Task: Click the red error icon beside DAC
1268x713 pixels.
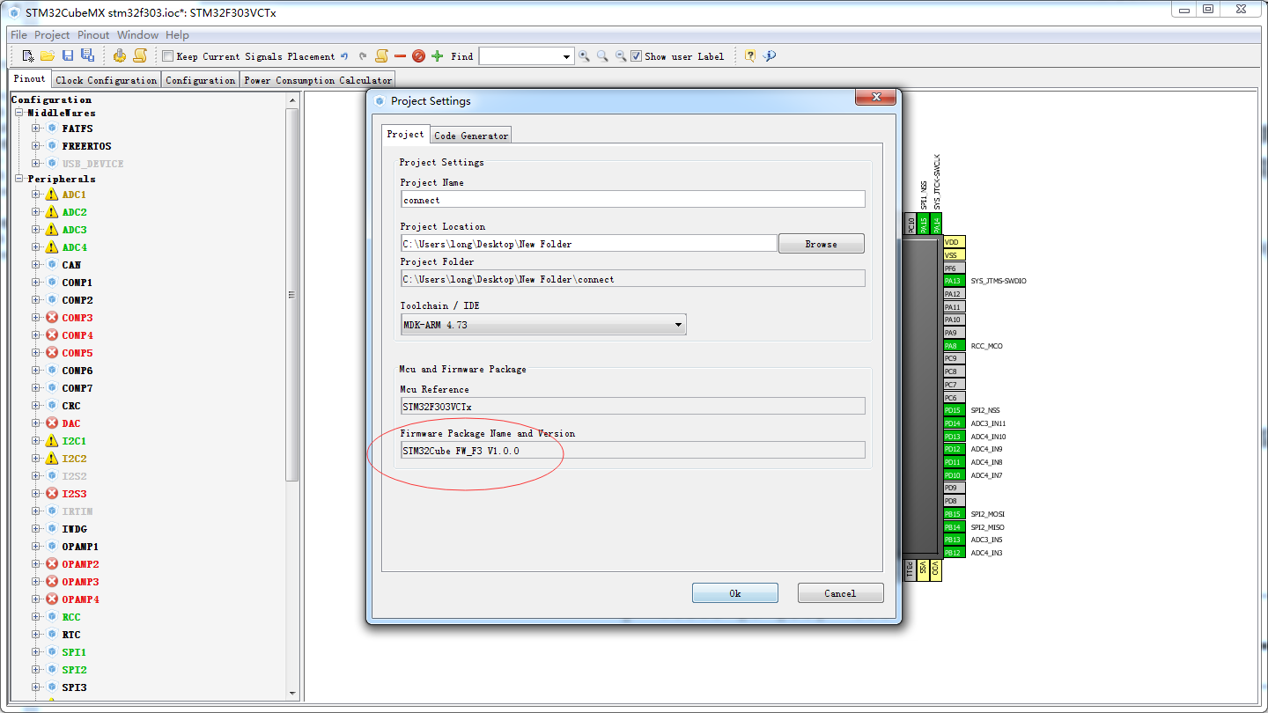Action: pos(52,423)
